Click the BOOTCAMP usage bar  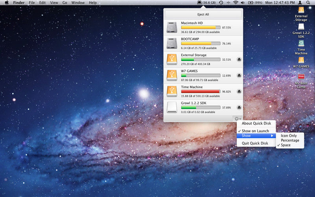201,43
